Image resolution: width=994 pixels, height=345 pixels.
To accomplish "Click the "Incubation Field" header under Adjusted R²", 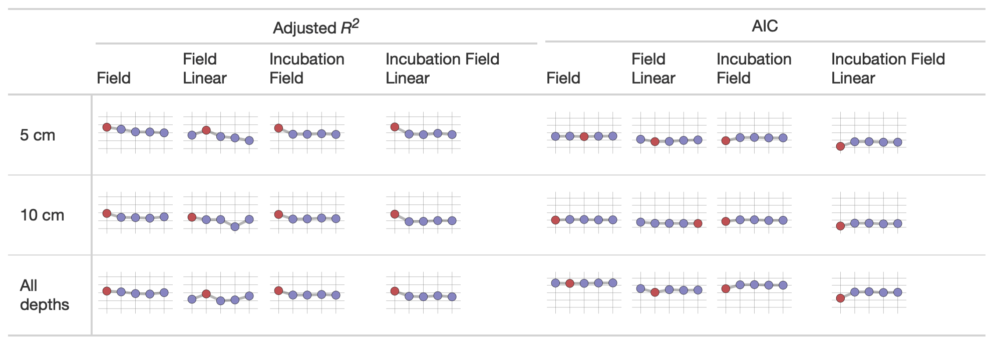I will 306,68.
